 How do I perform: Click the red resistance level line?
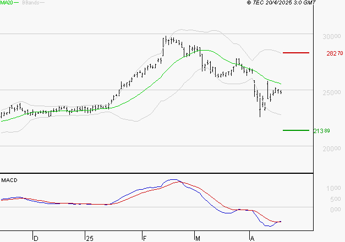(296, 53)
